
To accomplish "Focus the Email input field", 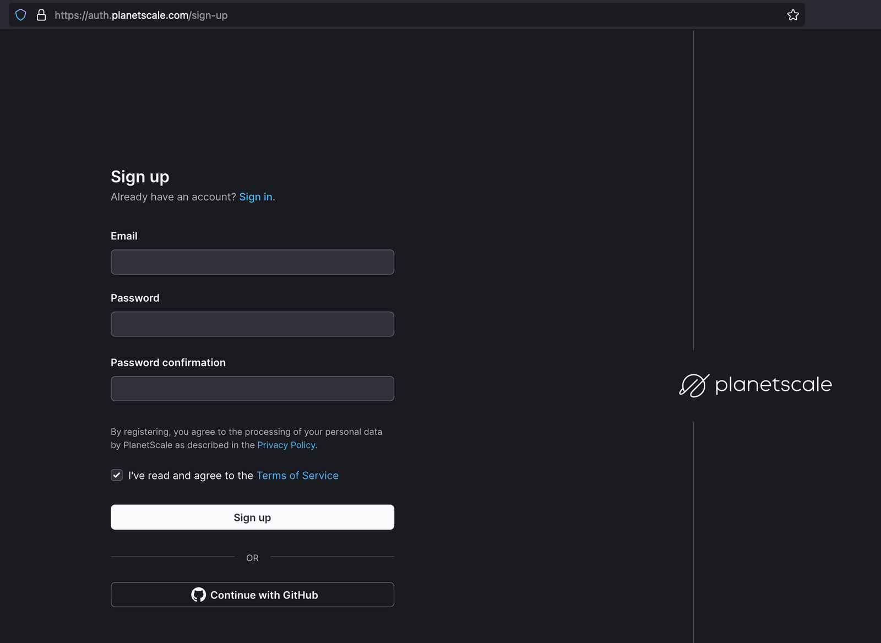I will click(252, 262).
